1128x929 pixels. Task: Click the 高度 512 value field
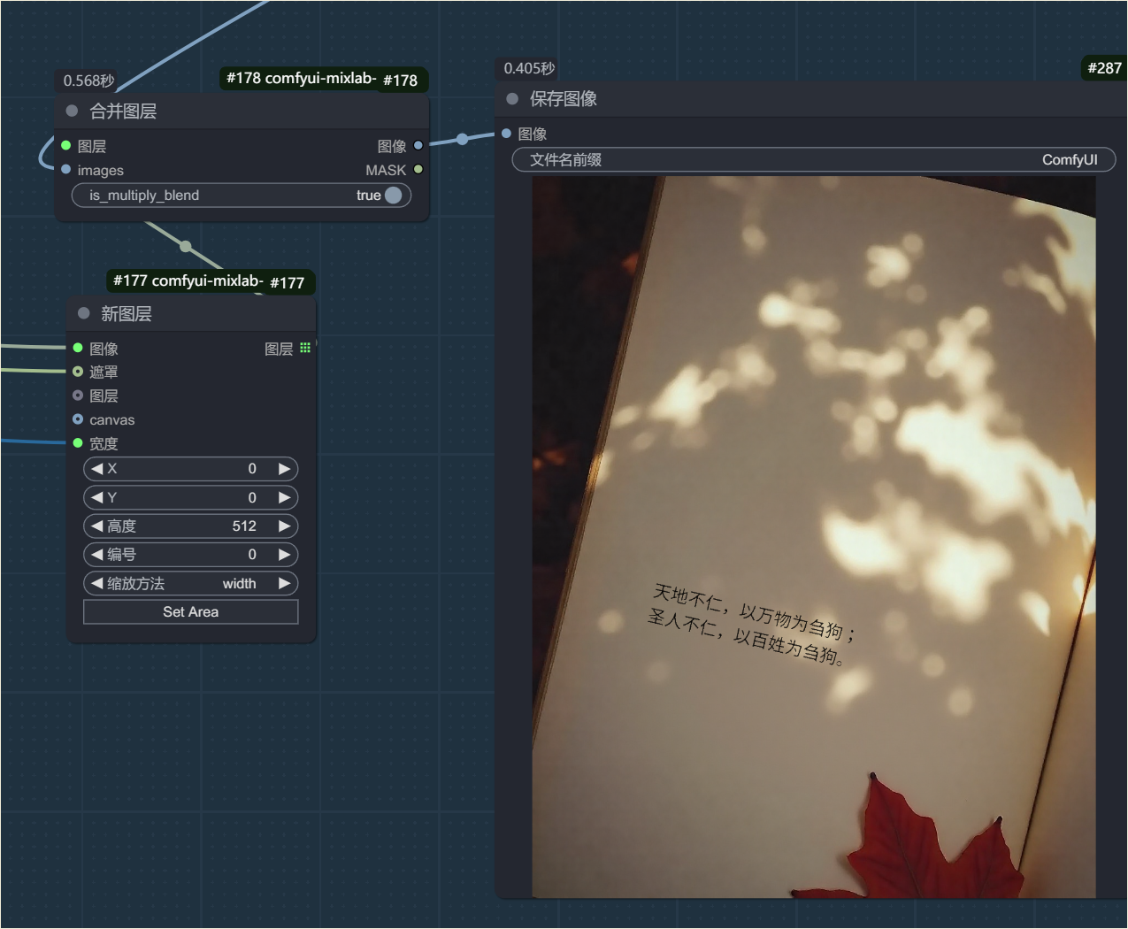click(191, 526)
